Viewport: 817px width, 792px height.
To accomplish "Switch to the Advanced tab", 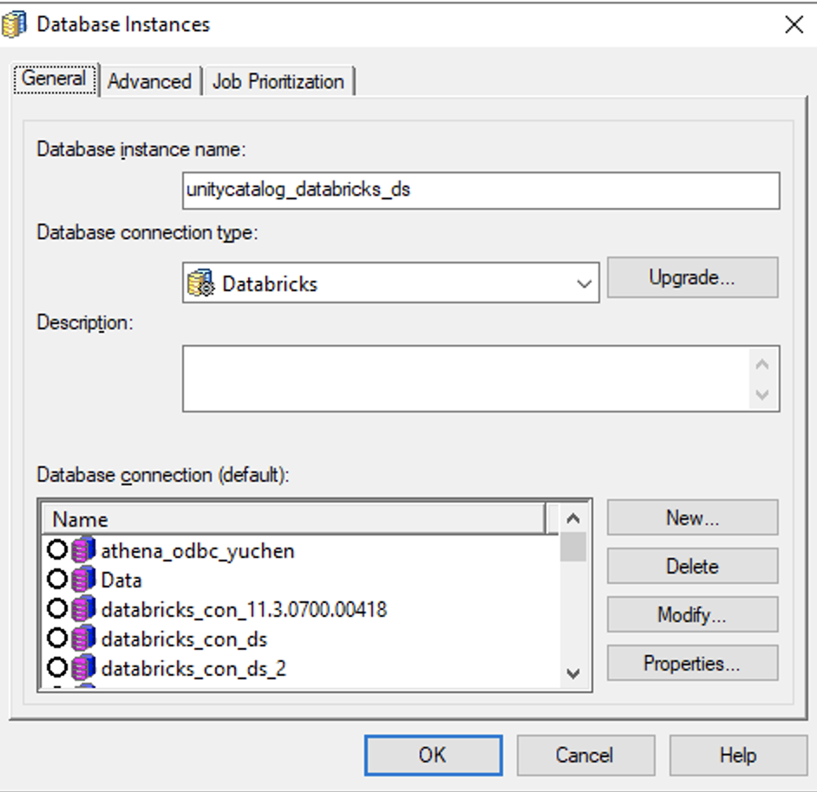I will [x=149, y=81].
